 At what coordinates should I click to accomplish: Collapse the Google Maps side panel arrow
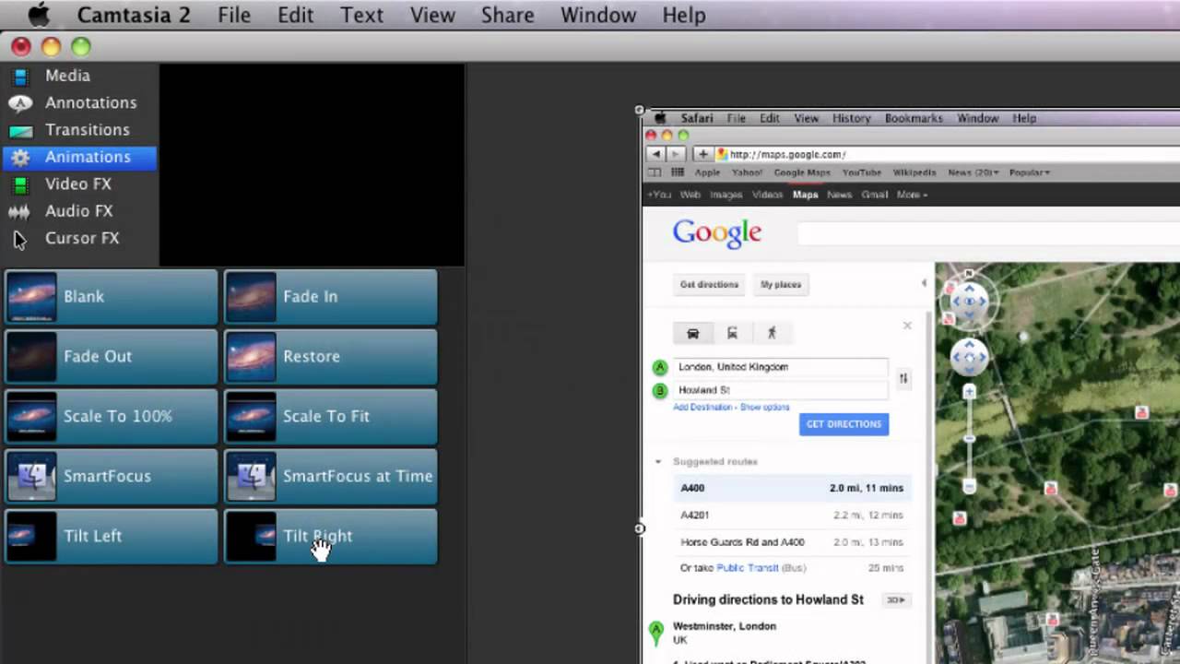coord(924,283)
